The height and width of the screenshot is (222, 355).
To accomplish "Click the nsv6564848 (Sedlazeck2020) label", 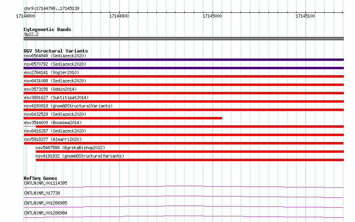I will tap(55, 56).
